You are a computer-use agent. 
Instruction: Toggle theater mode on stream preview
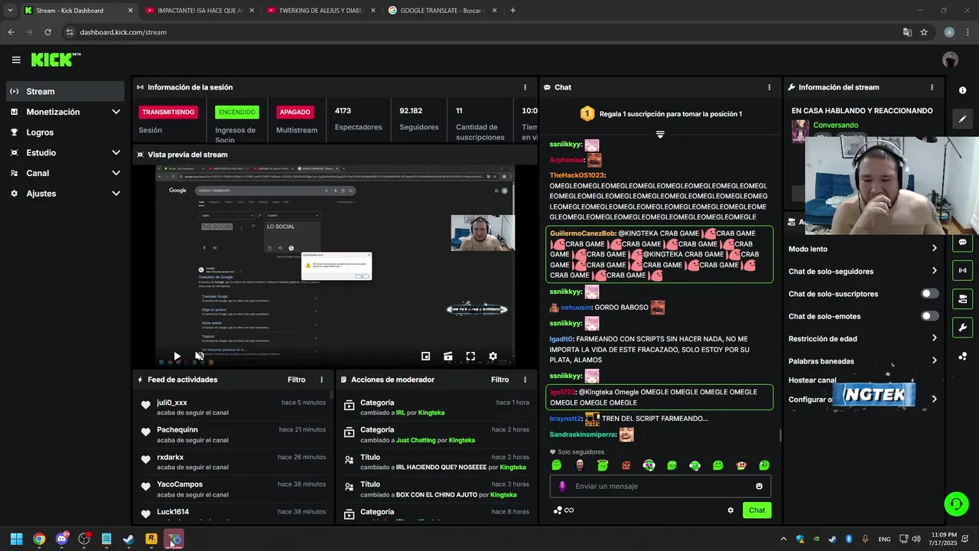(448, 356)
